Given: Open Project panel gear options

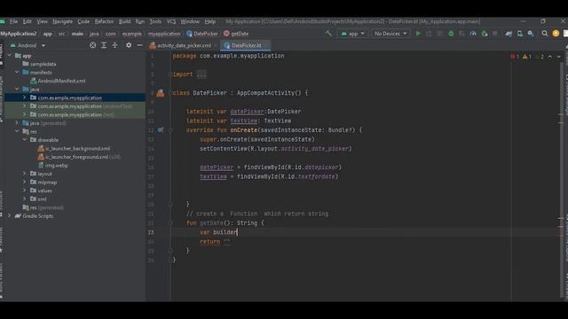Looking at the screenshot, I should click(129, 45).
